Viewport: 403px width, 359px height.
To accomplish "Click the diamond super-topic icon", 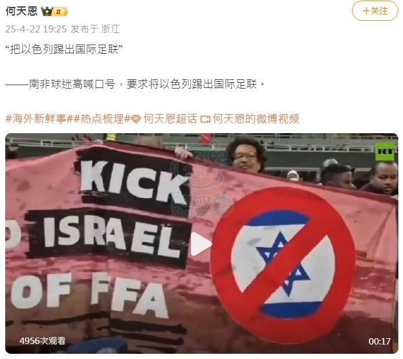I will (136, 119).
